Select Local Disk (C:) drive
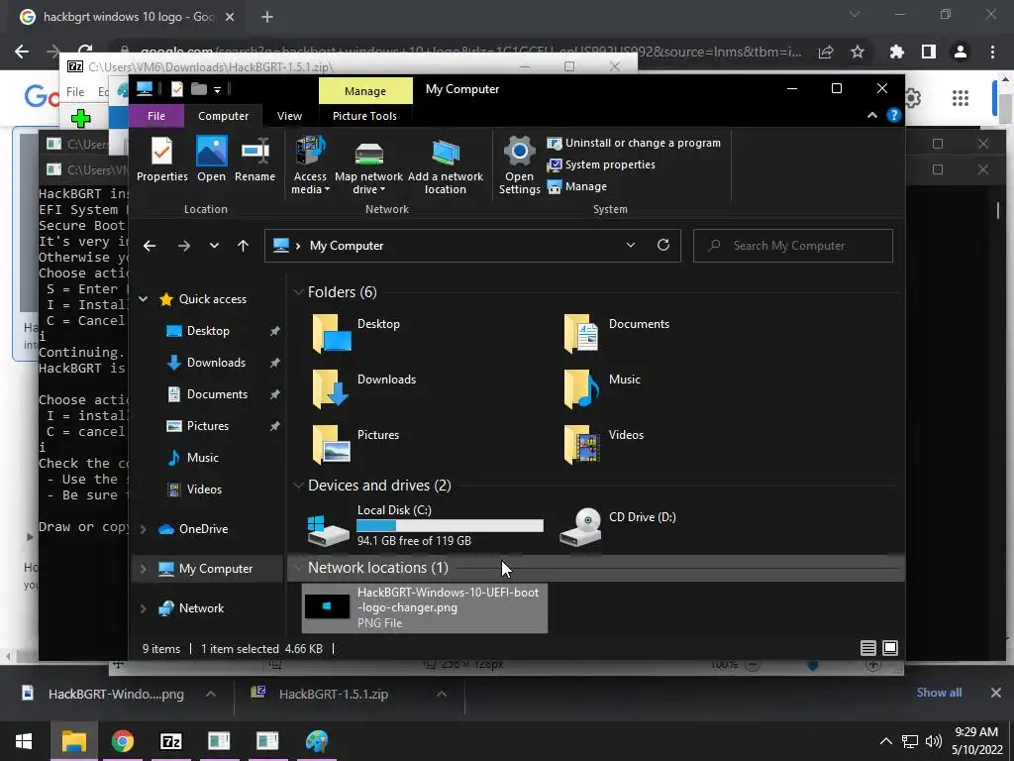Image resolution: width=1014 pixels, height=761 pixels. tap(426, 525)
